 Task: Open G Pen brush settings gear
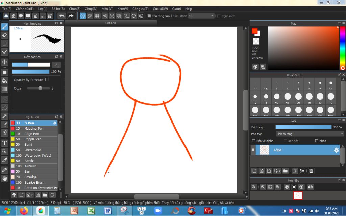pyautogui.click(x=55, y=123)
